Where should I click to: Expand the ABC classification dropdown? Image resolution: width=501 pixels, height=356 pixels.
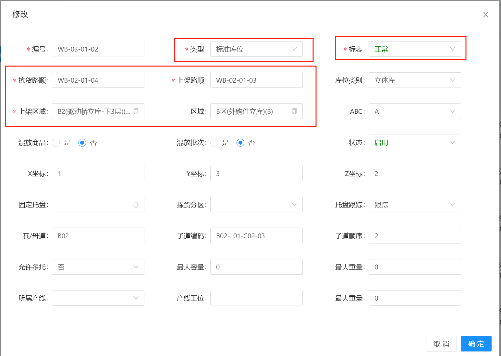pyautogui.click(x=414, y=111)
